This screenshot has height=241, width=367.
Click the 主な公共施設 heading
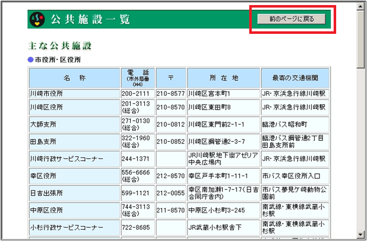tap(60, 46)
